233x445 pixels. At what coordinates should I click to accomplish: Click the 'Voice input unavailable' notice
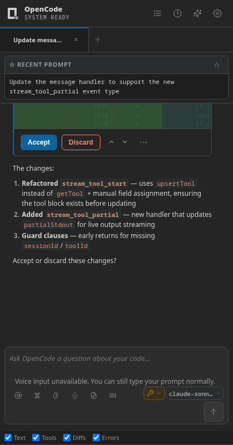coord(115,381)
